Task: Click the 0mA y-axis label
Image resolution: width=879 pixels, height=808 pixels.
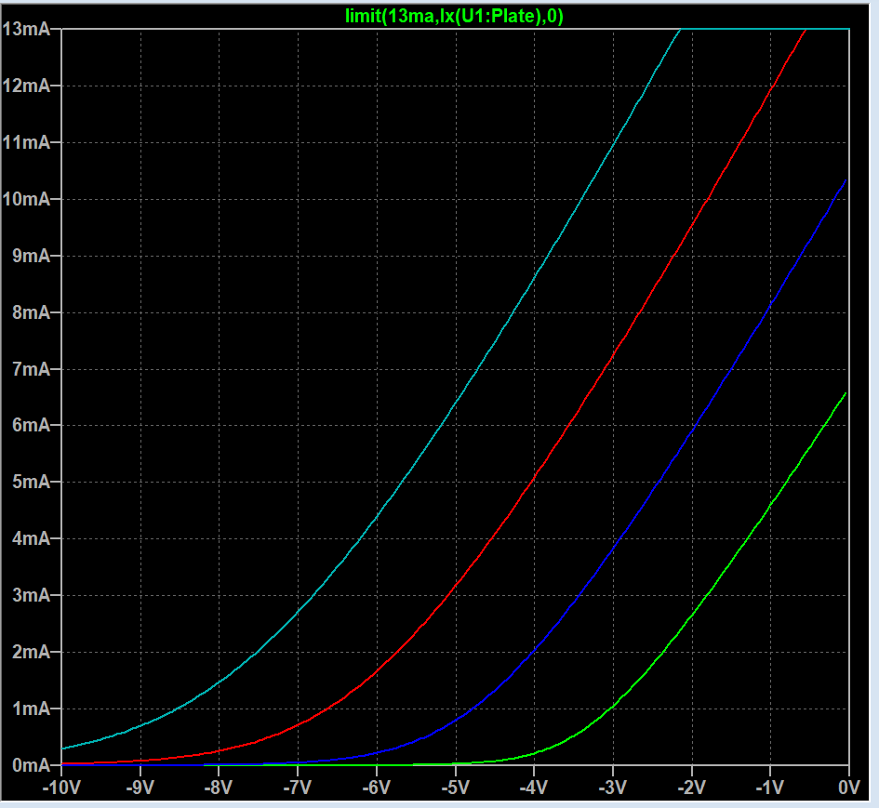Action: [32, 765]
